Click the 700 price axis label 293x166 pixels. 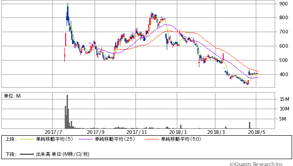pos(283,32)
